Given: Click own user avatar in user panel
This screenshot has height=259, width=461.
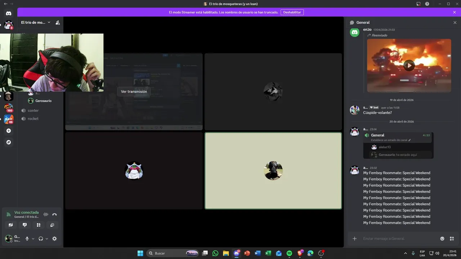Looking at the screenshot, I should (8, 238).
